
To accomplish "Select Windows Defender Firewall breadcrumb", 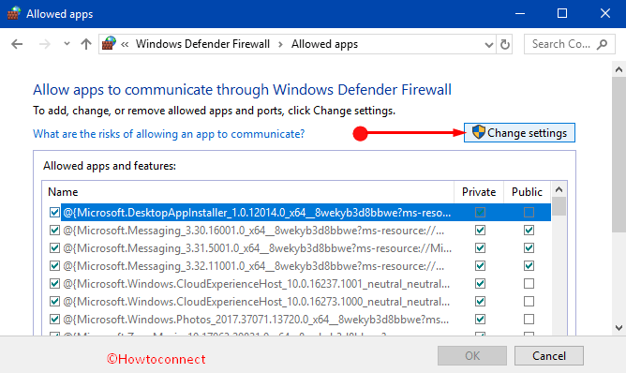I will point(202,44).
